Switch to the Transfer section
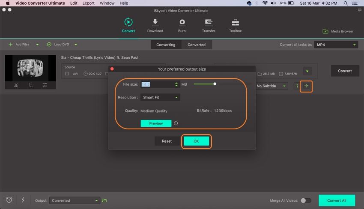 (x=209, y=22)
